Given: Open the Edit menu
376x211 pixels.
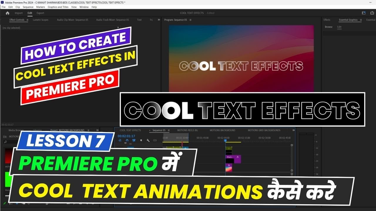Looking at the screenshot, I should [11, 7].
